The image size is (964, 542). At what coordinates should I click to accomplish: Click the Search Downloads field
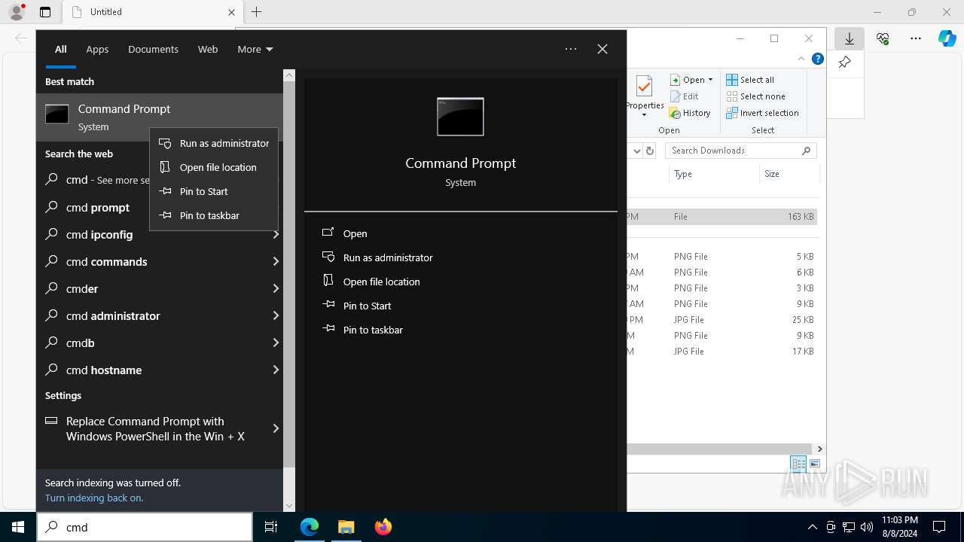[x=741, y=151]
